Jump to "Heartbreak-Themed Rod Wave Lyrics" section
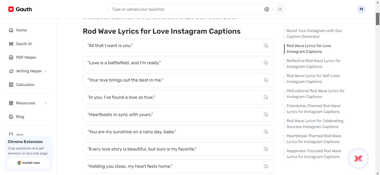380x175 pixels. (314, 139)
